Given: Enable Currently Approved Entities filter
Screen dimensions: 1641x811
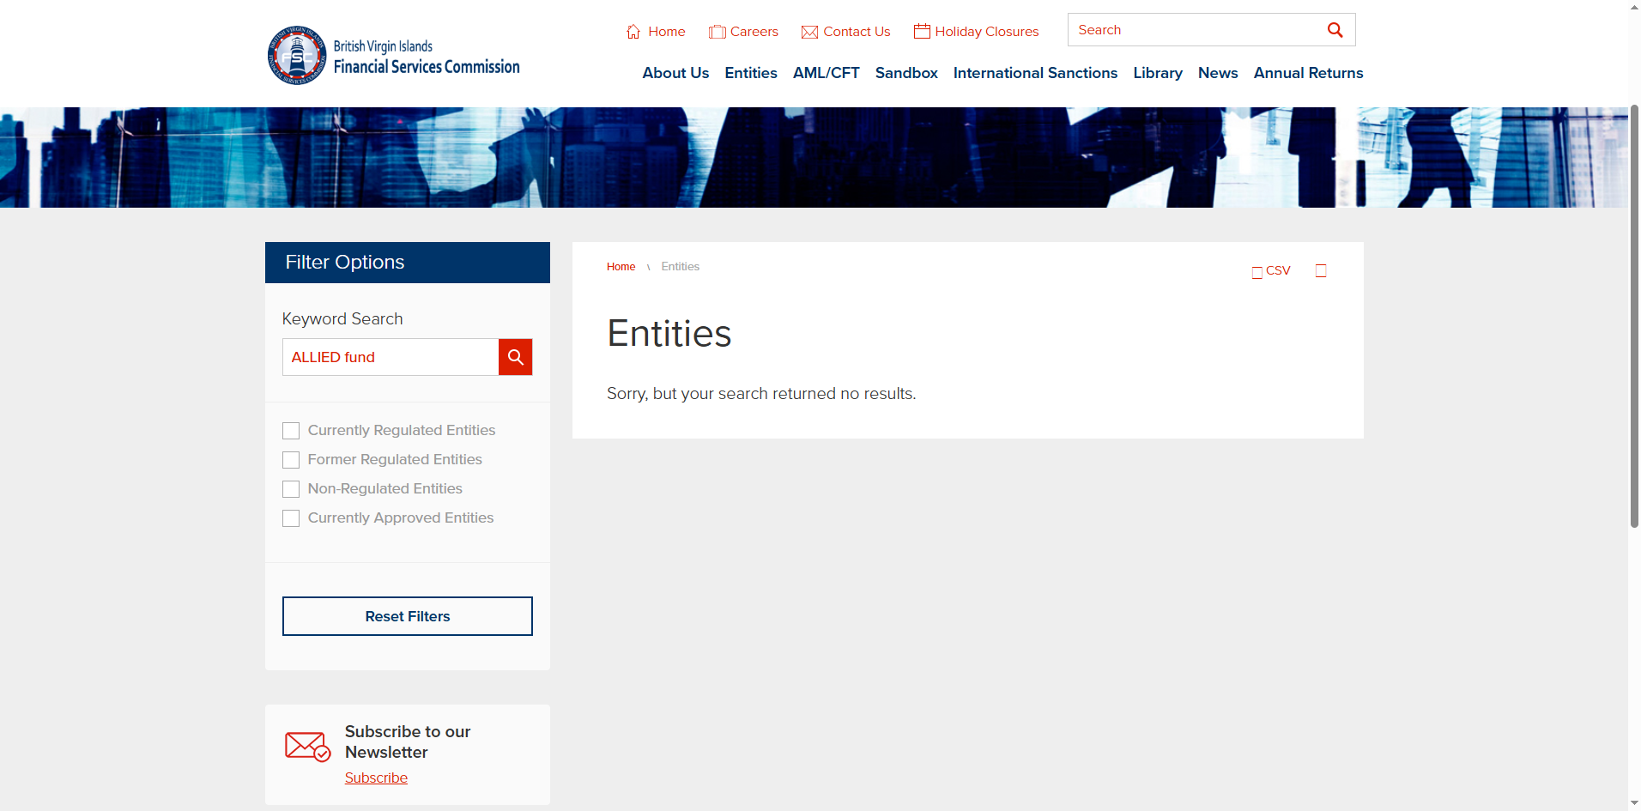Looking at the screenshot, I should point(291,518).
